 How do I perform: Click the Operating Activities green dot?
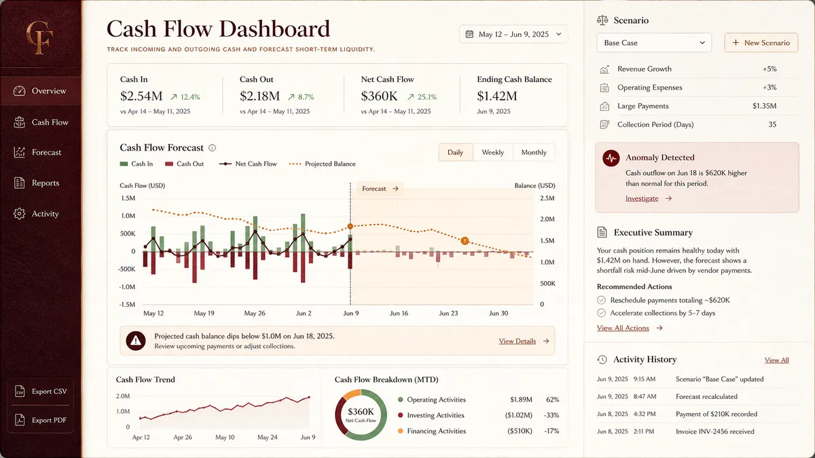[401, 400]
